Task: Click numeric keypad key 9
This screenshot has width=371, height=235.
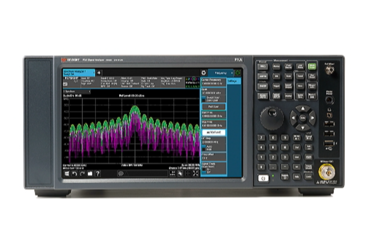Action: (284, 138)
